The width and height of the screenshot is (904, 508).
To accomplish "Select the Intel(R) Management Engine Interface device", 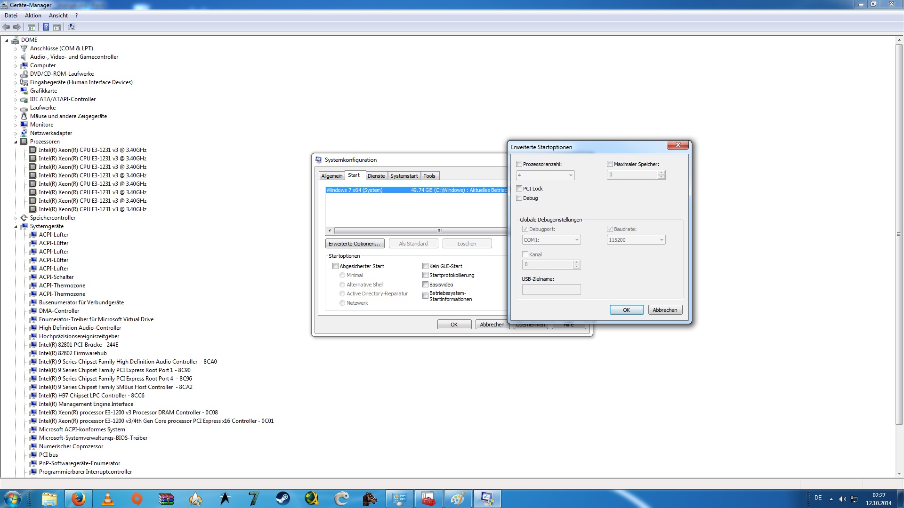I will tap(86, 404).
